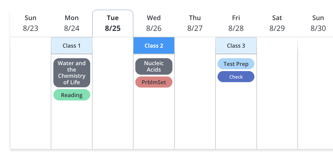Select the Sun 8/23 day header
The height and width of the screenshot is (154, 333).
(30, 23)
